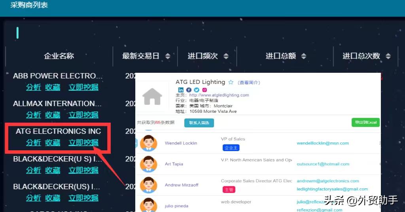This screenshot has width=405, height=212.
Task: Click Wendell Locklin avatar
Action: coord(149,143)
